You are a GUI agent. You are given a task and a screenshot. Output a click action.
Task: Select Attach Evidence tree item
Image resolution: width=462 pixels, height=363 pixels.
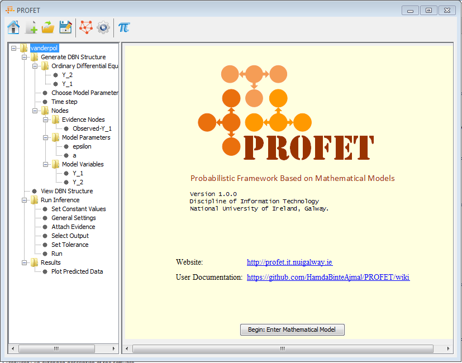(x=73, y=227)
